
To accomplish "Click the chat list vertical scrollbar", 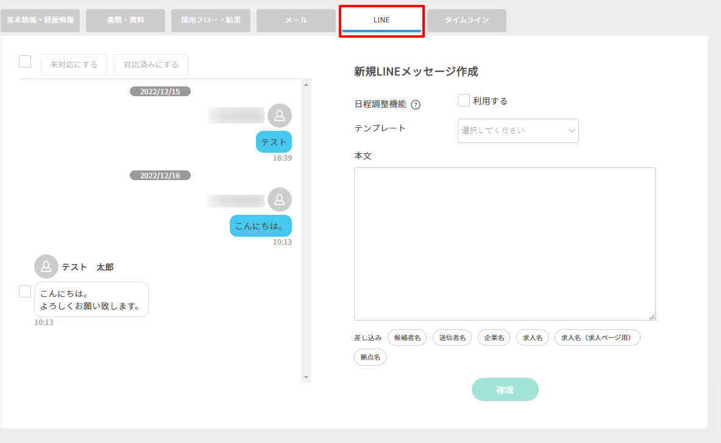I will (x=306, y=231).
